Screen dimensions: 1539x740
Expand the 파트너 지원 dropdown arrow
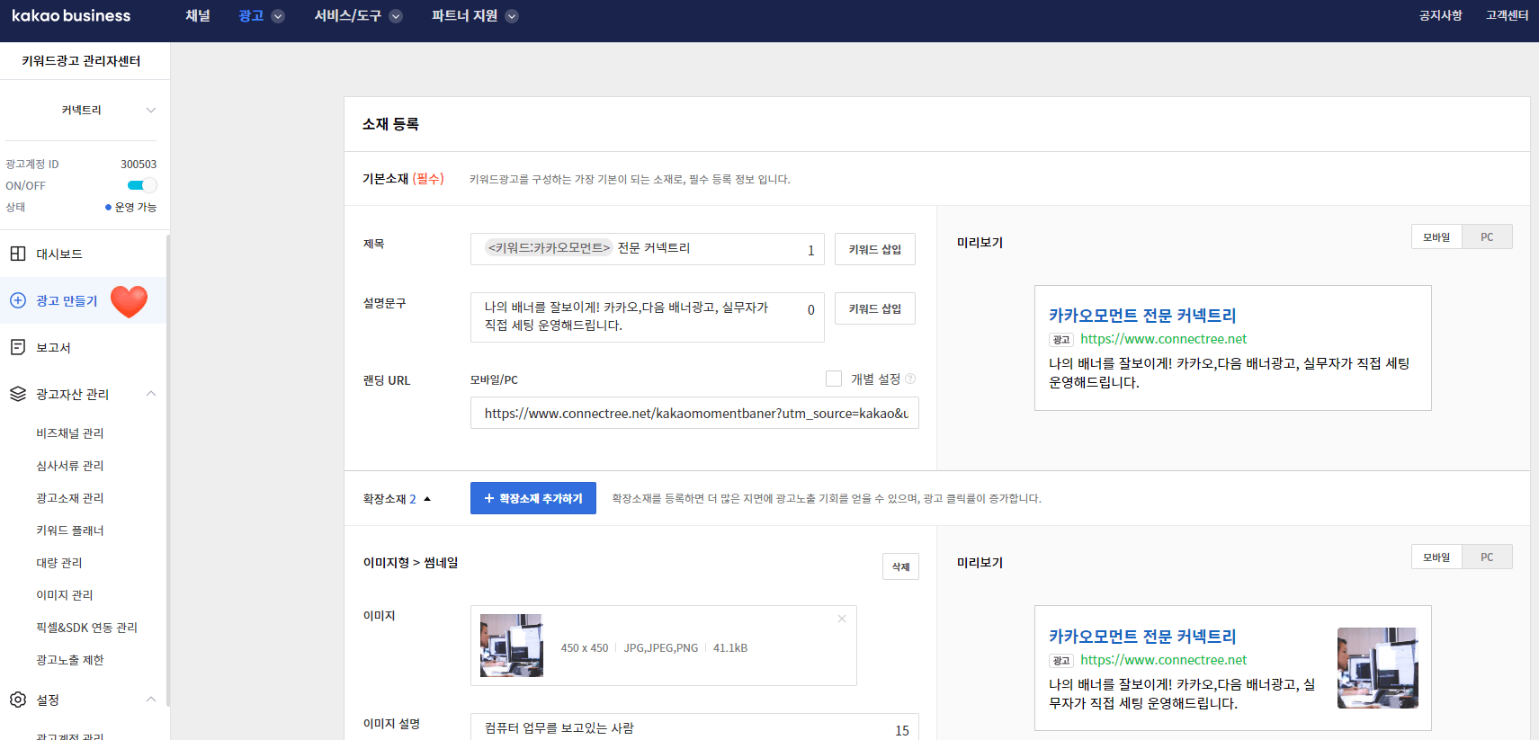(x=512, y=16)
